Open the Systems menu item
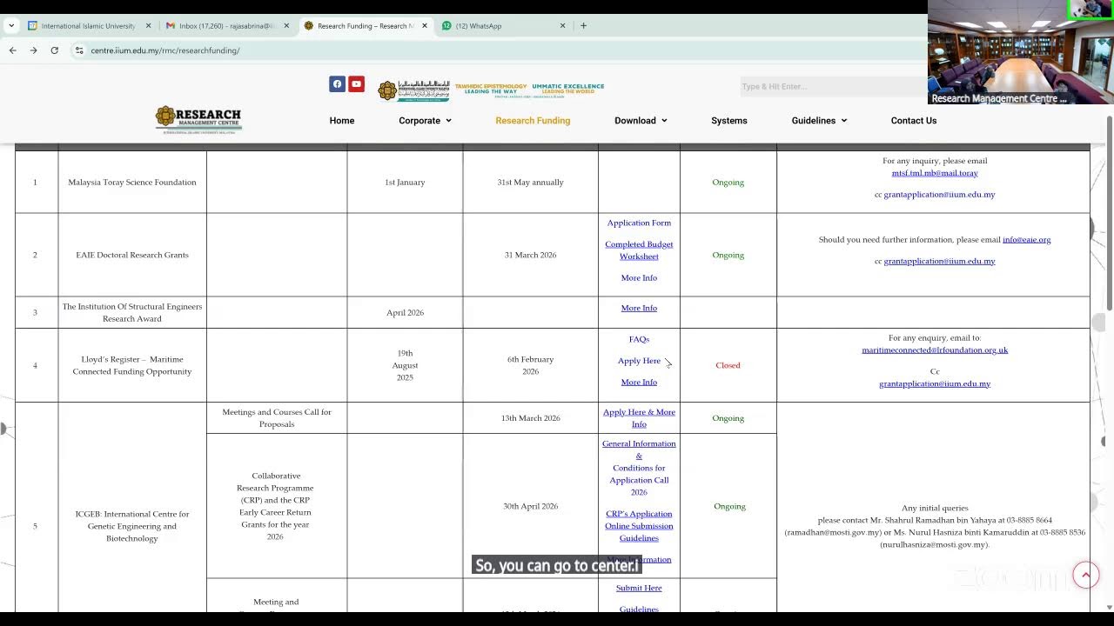This screenshot has height=626, width=1114. point(729,121)
